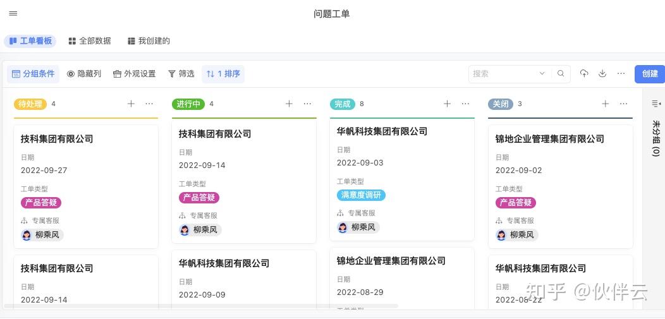Click the download icon in toolbar

point(602,74)
